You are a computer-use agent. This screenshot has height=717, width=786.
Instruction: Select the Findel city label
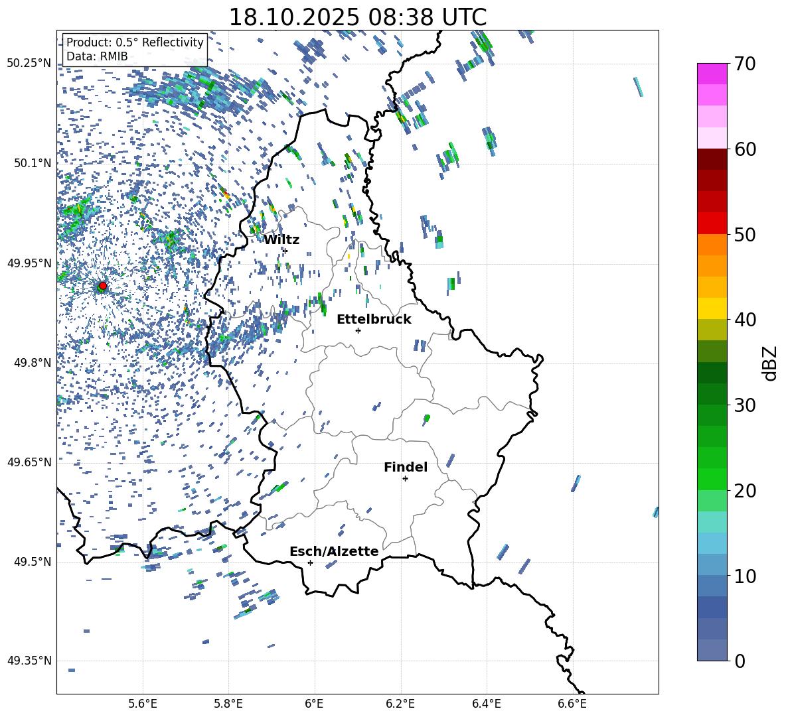[406, 467]
